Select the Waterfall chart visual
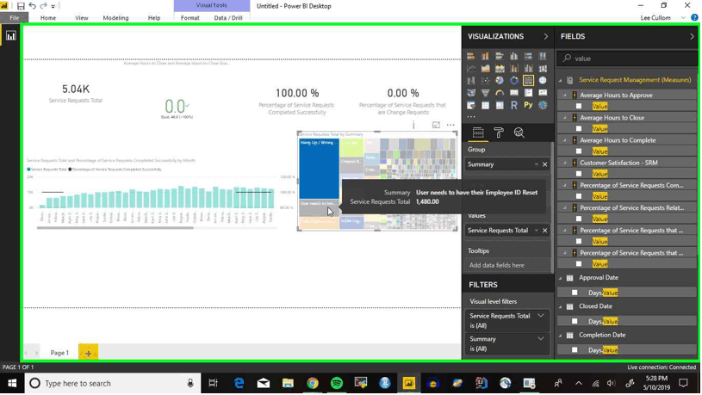 (x=470, y=81)
